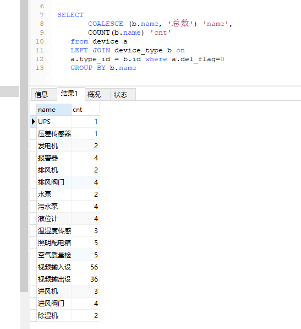Click the cnt value in the 进风机 row
301x329 pixels.
coord(96,292)
